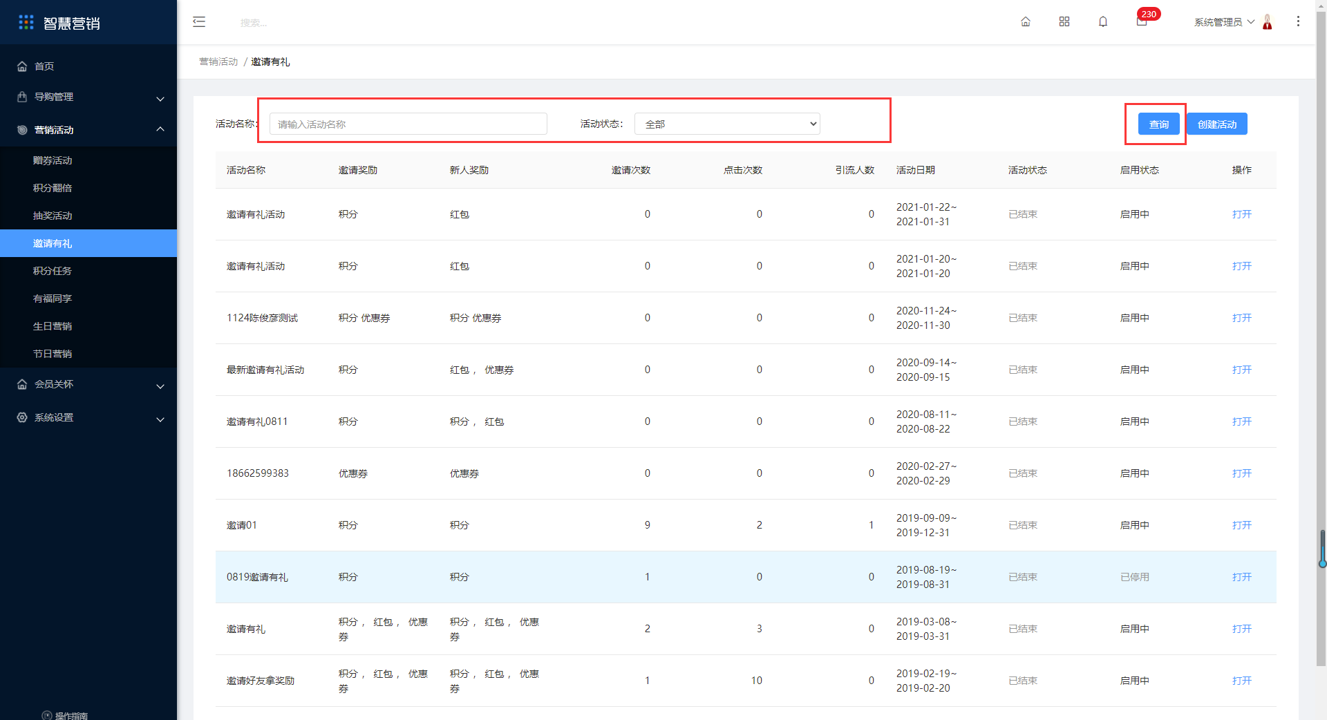
Task: Open the notification bell icon
Action: 1103,21
